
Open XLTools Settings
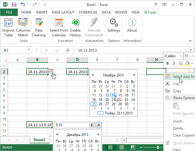coord(114,25)
